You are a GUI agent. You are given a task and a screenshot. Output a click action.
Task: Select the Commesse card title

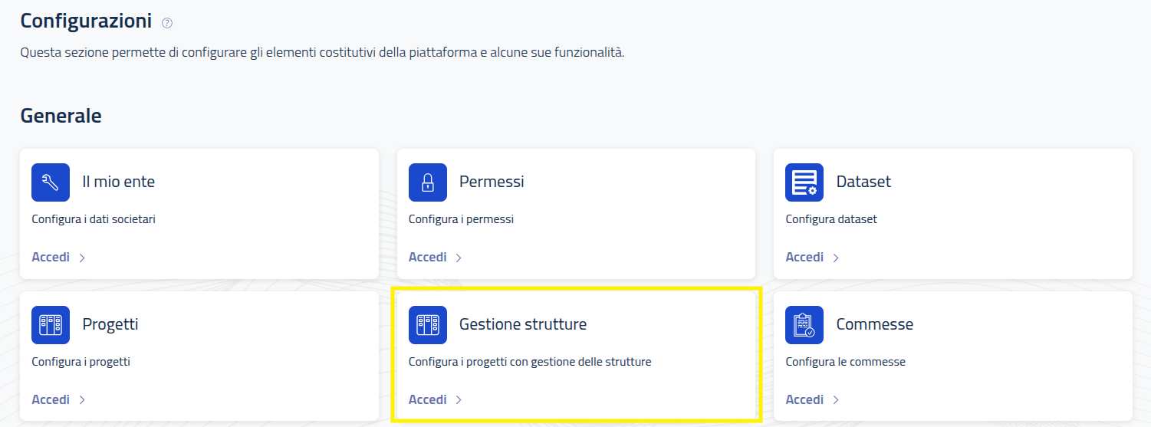tap(875, 324)
